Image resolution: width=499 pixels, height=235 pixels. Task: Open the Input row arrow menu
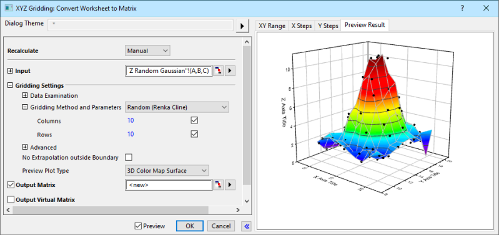coord(230,71)
